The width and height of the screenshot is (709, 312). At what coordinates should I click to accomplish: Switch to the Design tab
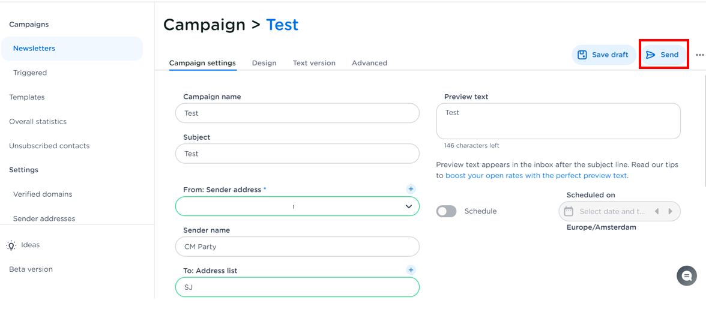[264, 63]
